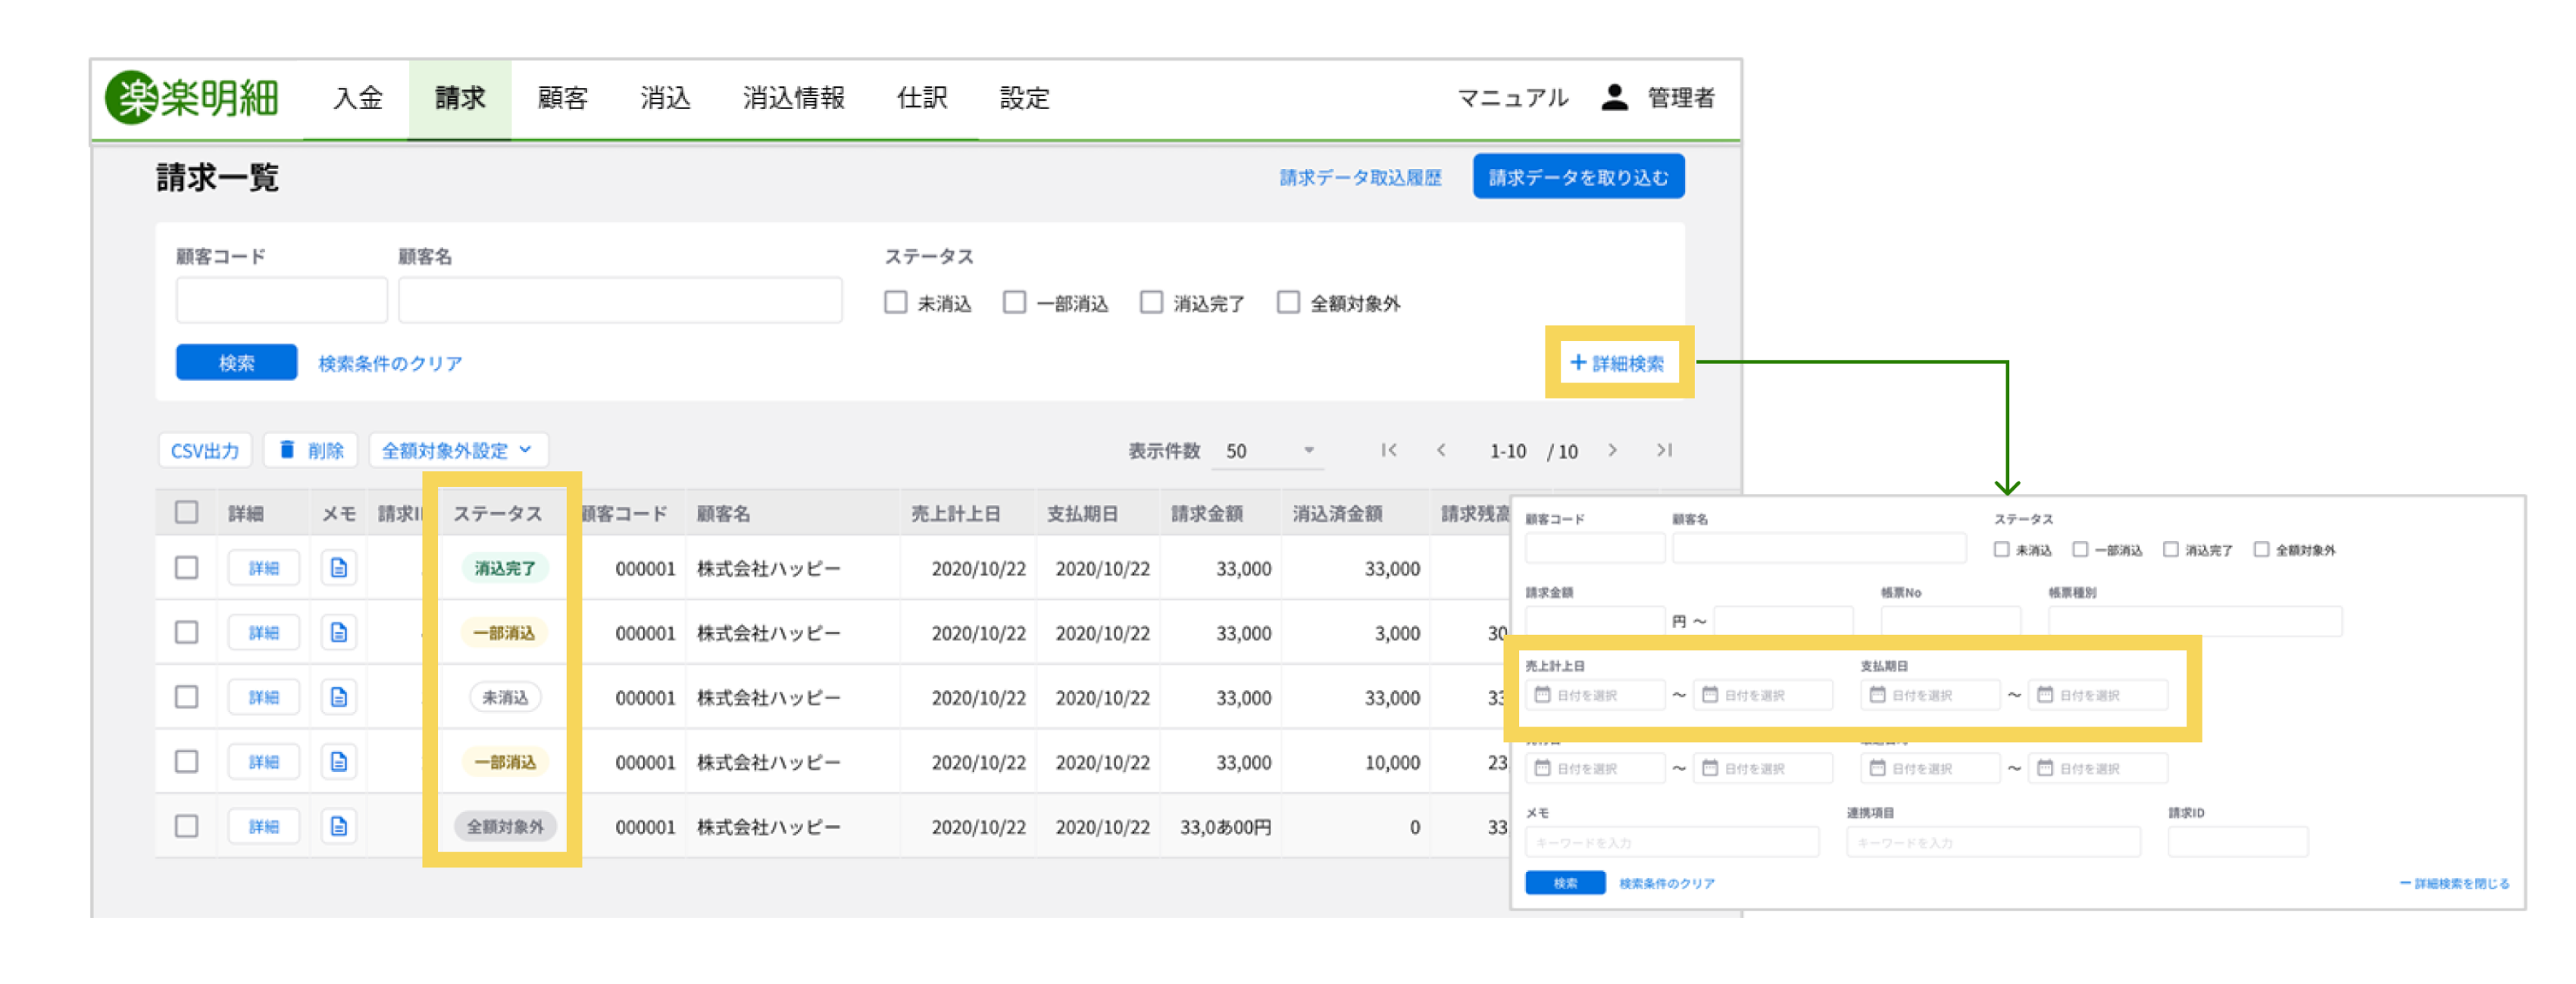
Task: Click the memo icon in the first row
Action: [339, 568]
